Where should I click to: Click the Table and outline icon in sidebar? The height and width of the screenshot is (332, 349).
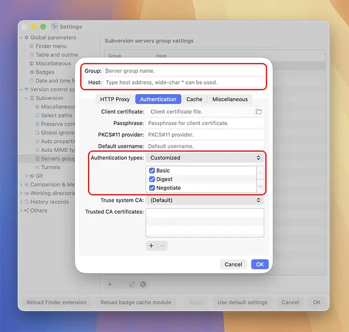[32, 55]
